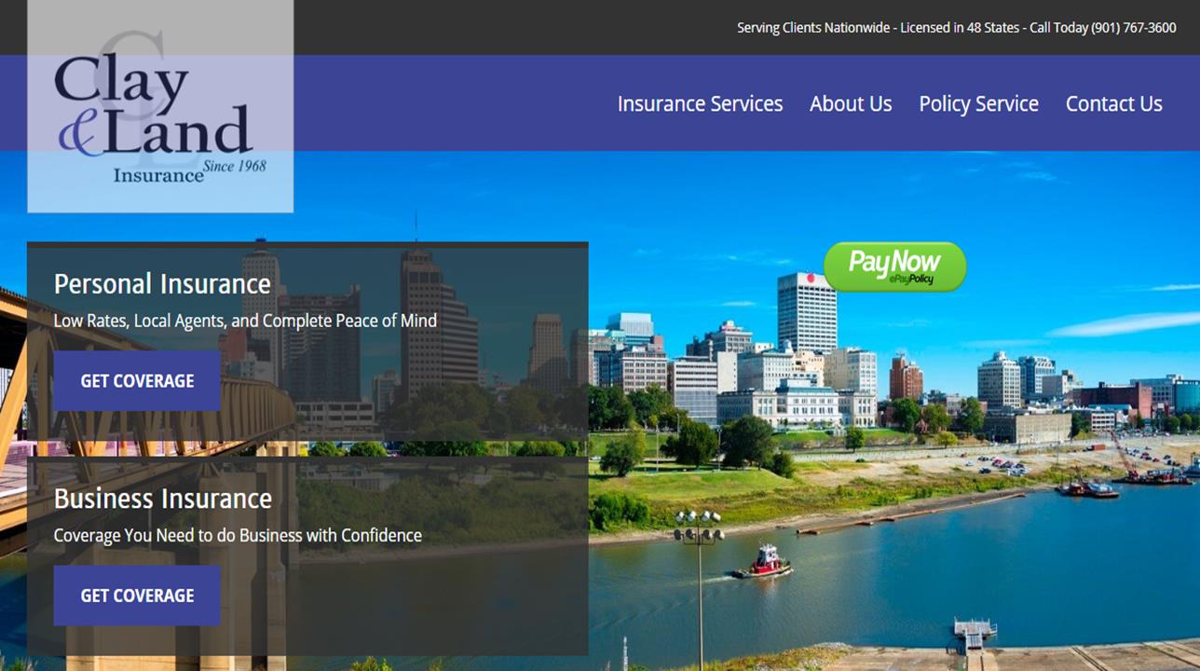Click the Serving Clients Nationwide text
Image resolution: width=1200 pixels, height=671 pixels.
click(x=814, y=28)
